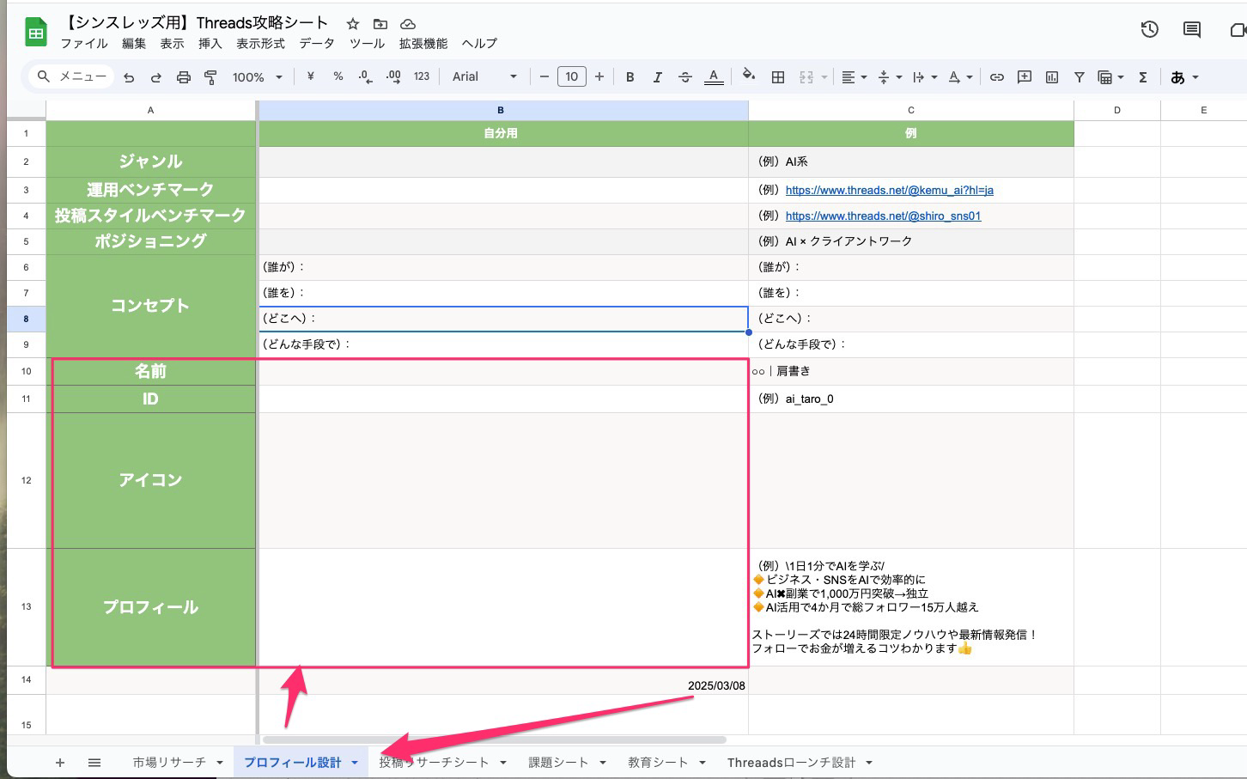Click the insert link icon
Screen dimensions: 1247x779
click(x=996, y=77)
